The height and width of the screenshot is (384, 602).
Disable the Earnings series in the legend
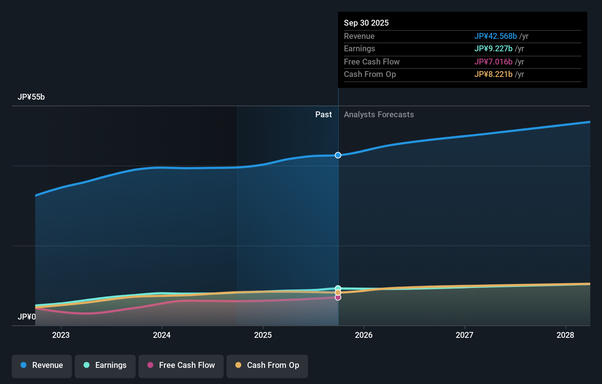coord(105,365)
